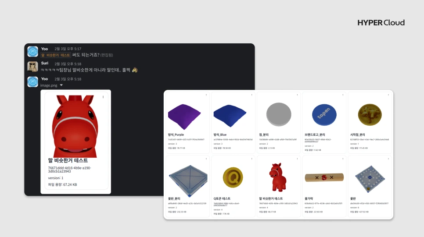Screen dimensions: 424x237
Task: Open the kebab menu on 윷가락 card
Action: (343, 159)
